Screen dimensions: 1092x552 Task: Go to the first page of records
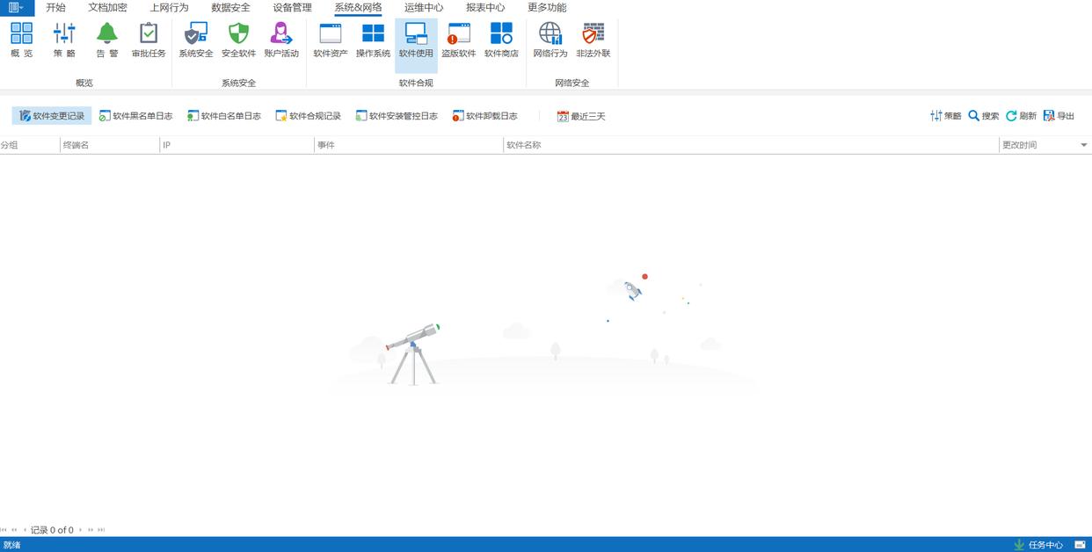tap(4, 530)
